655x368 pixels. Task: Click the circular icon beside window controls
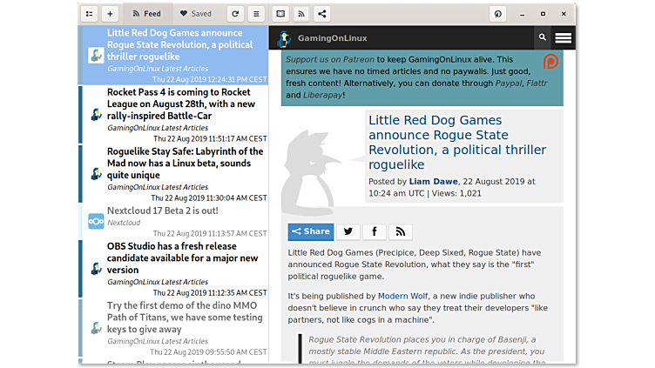coord(498,14)
